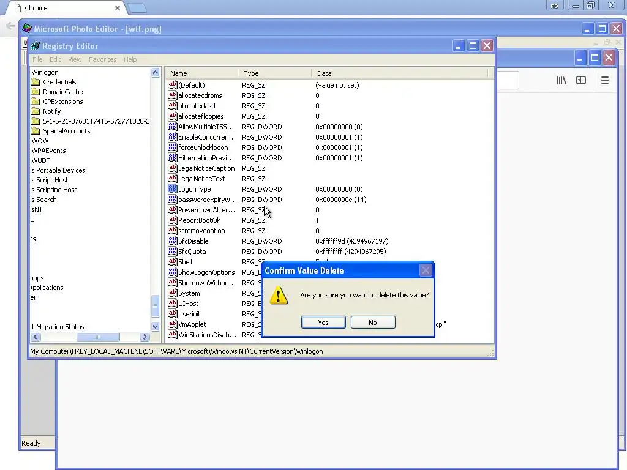Click the PowerdownAfter string icon
Image resolution: width=627 pixels, height=470 pixels.
pyautogui.click(x=172, y=209)
